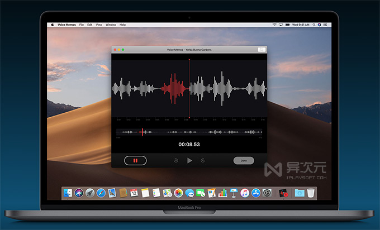Skip forward 15 seconds in the recording
This screenshot has width=380, height=230.
(x=203, y=160)
